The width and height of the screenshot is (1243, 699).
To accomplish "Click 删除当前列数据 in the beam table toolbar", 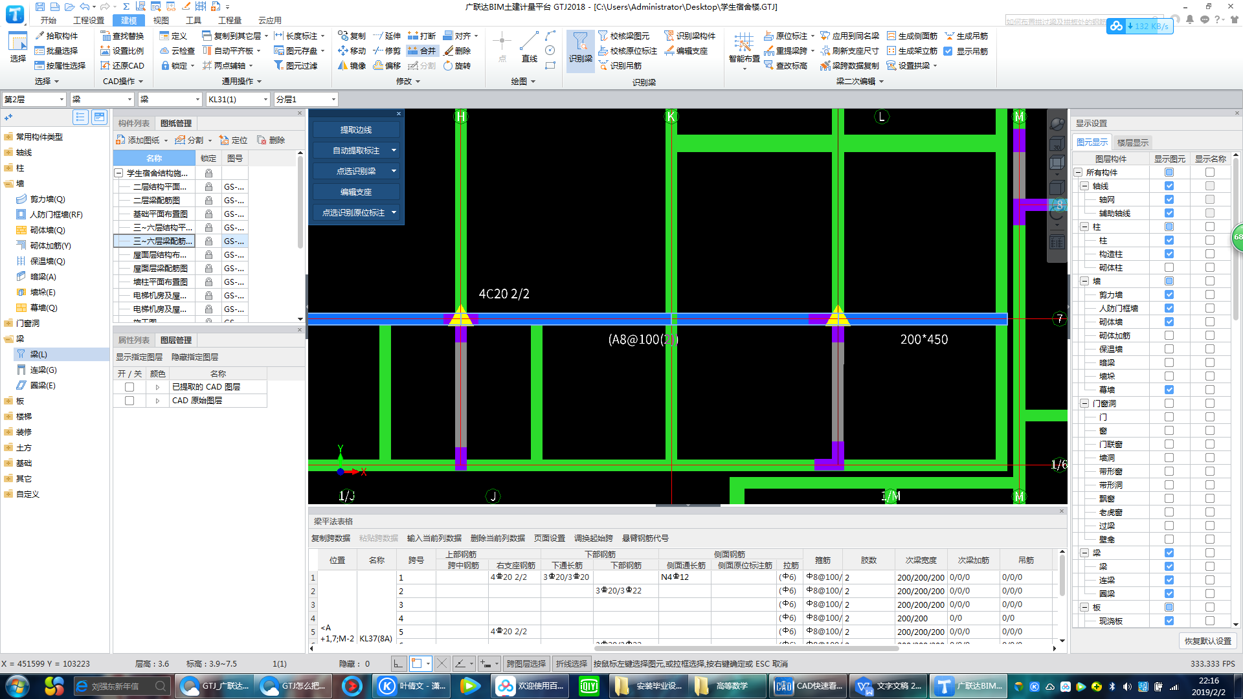I will pyautogui.click(x=497, y=538).
